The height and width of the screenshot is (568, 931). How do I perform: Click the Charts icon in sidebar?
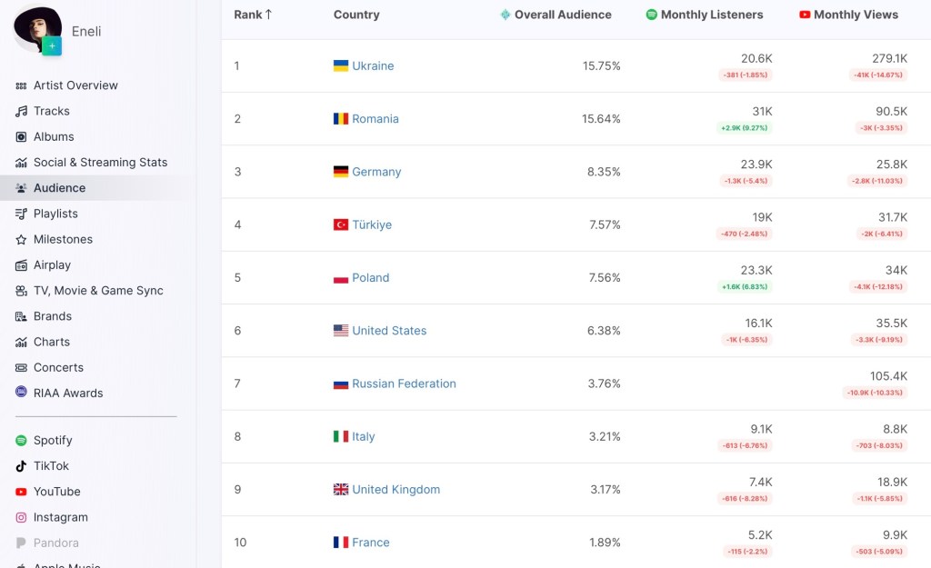pyautogui.click(x=22, y=342)
